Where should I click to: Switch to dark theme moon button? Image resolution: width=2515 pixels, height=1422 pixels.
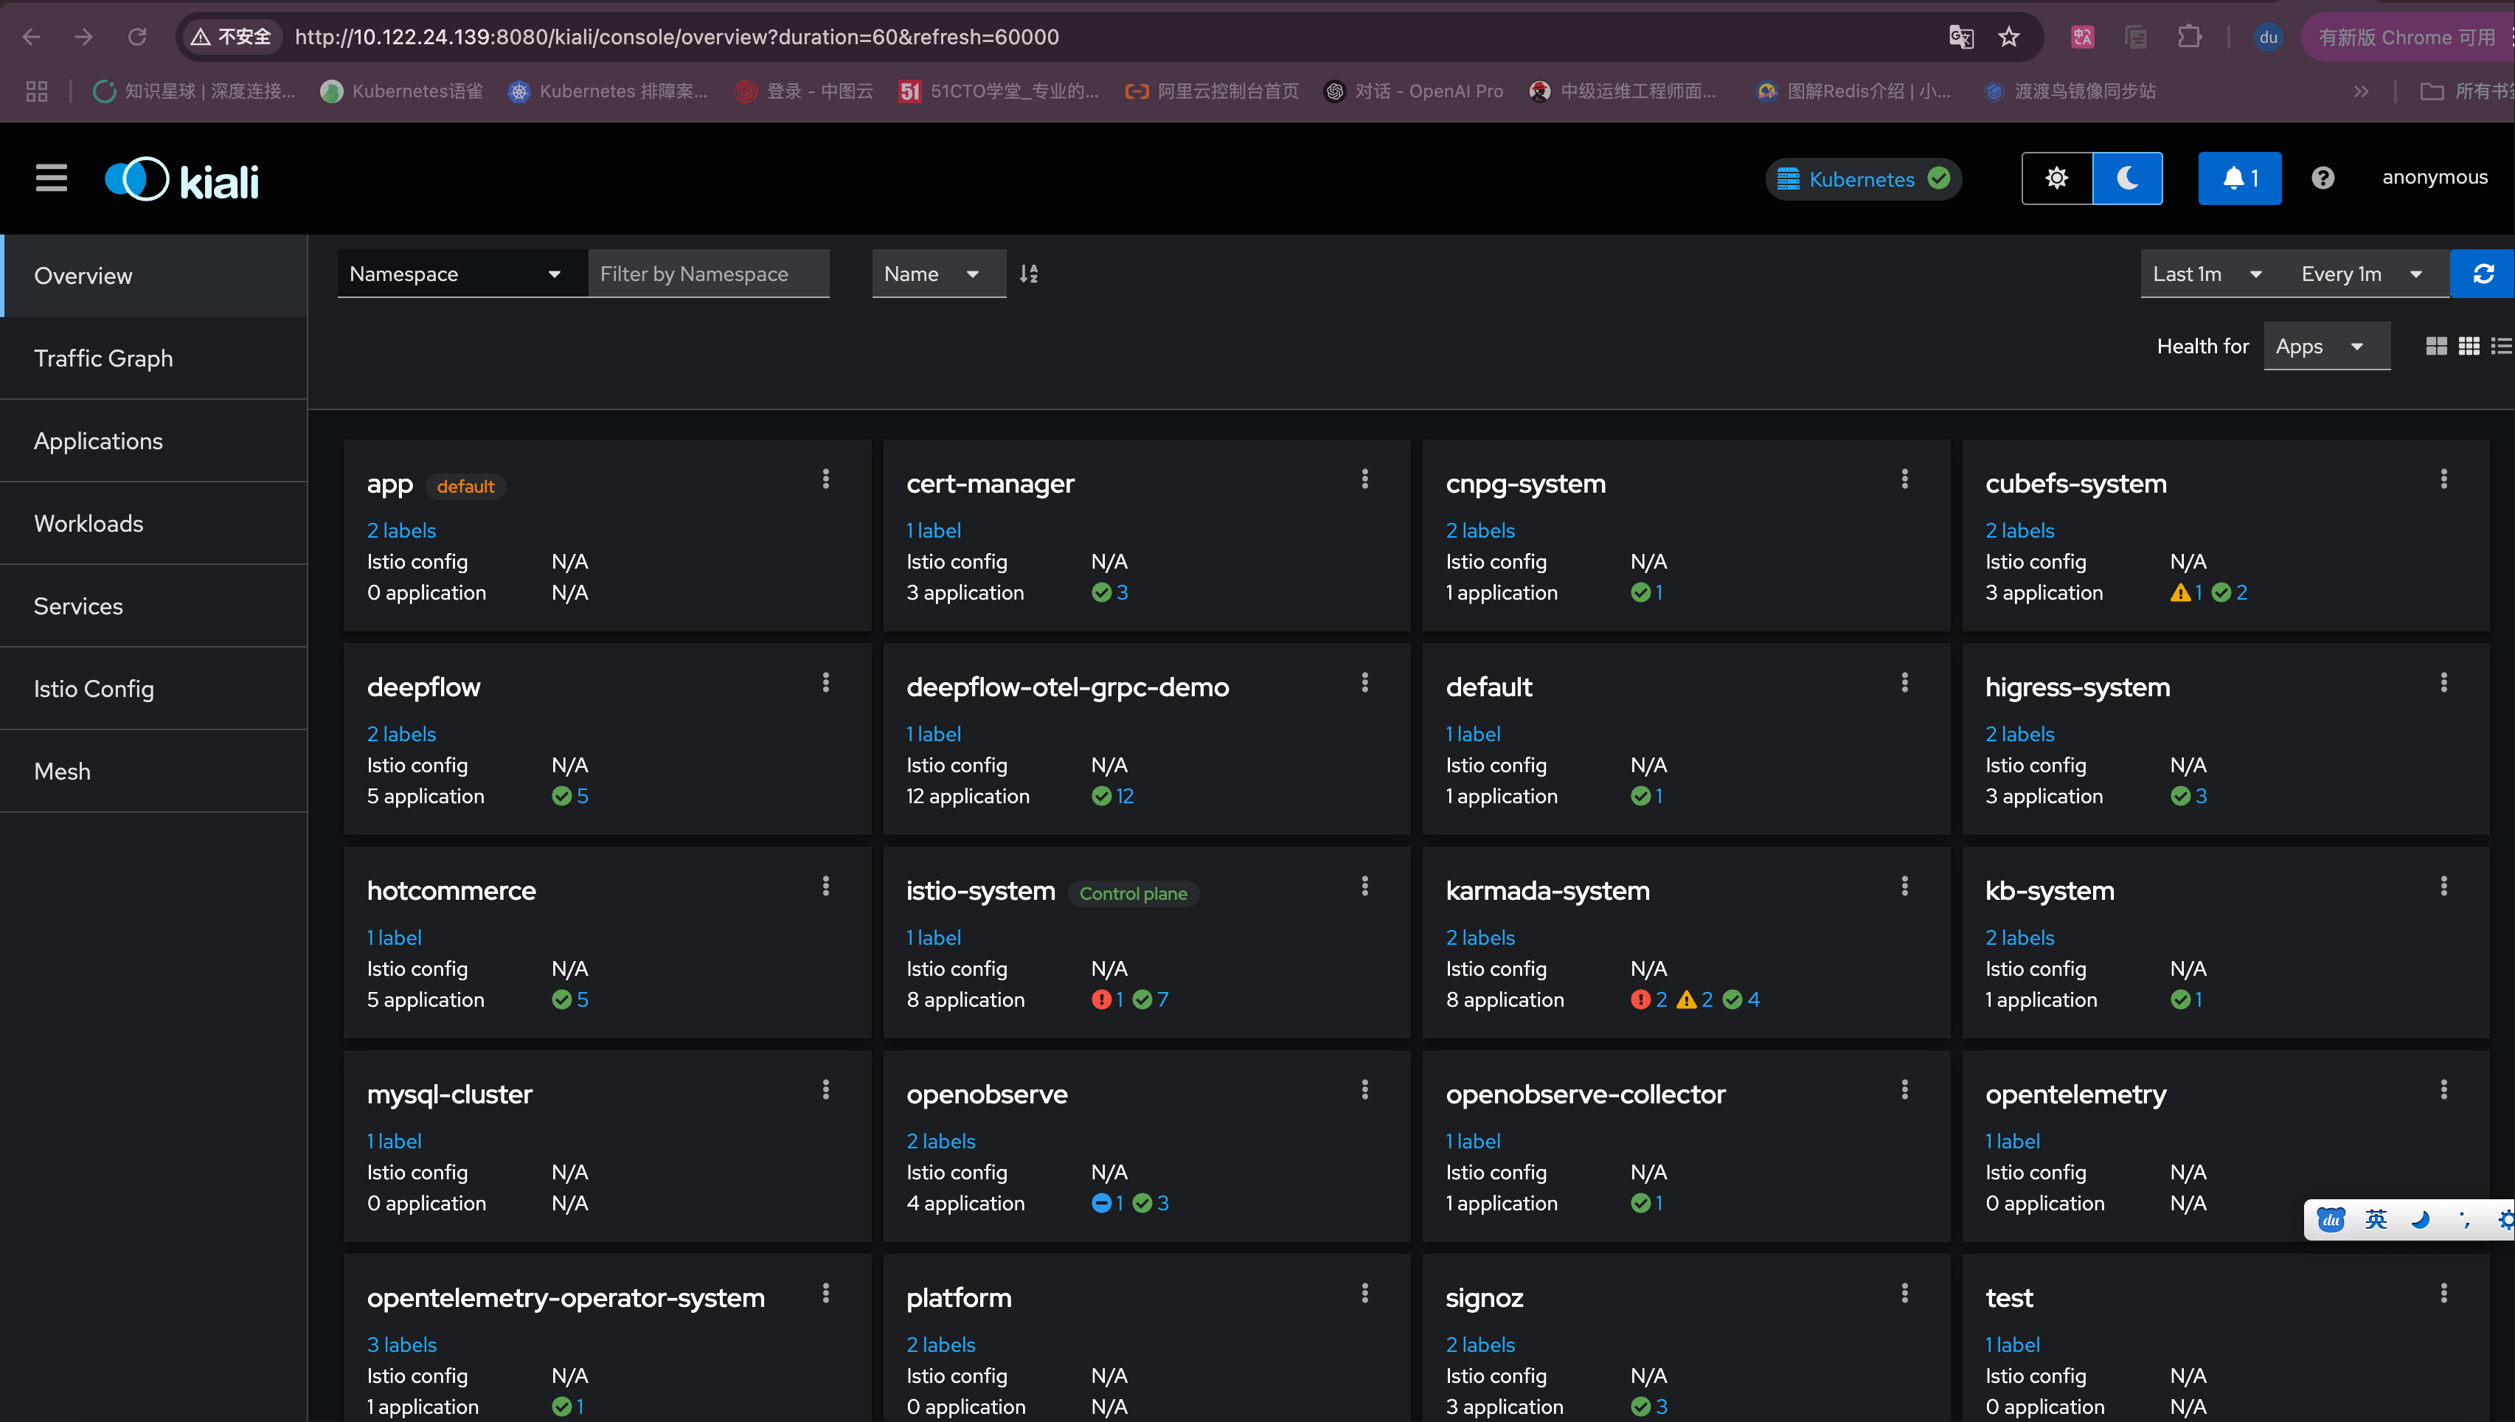(x=2127, y=178)
